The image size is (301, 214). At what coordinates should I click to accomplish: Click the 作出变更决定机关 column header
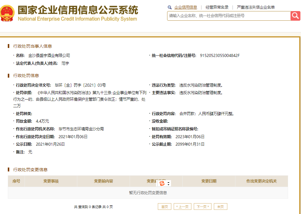point(261,181)
